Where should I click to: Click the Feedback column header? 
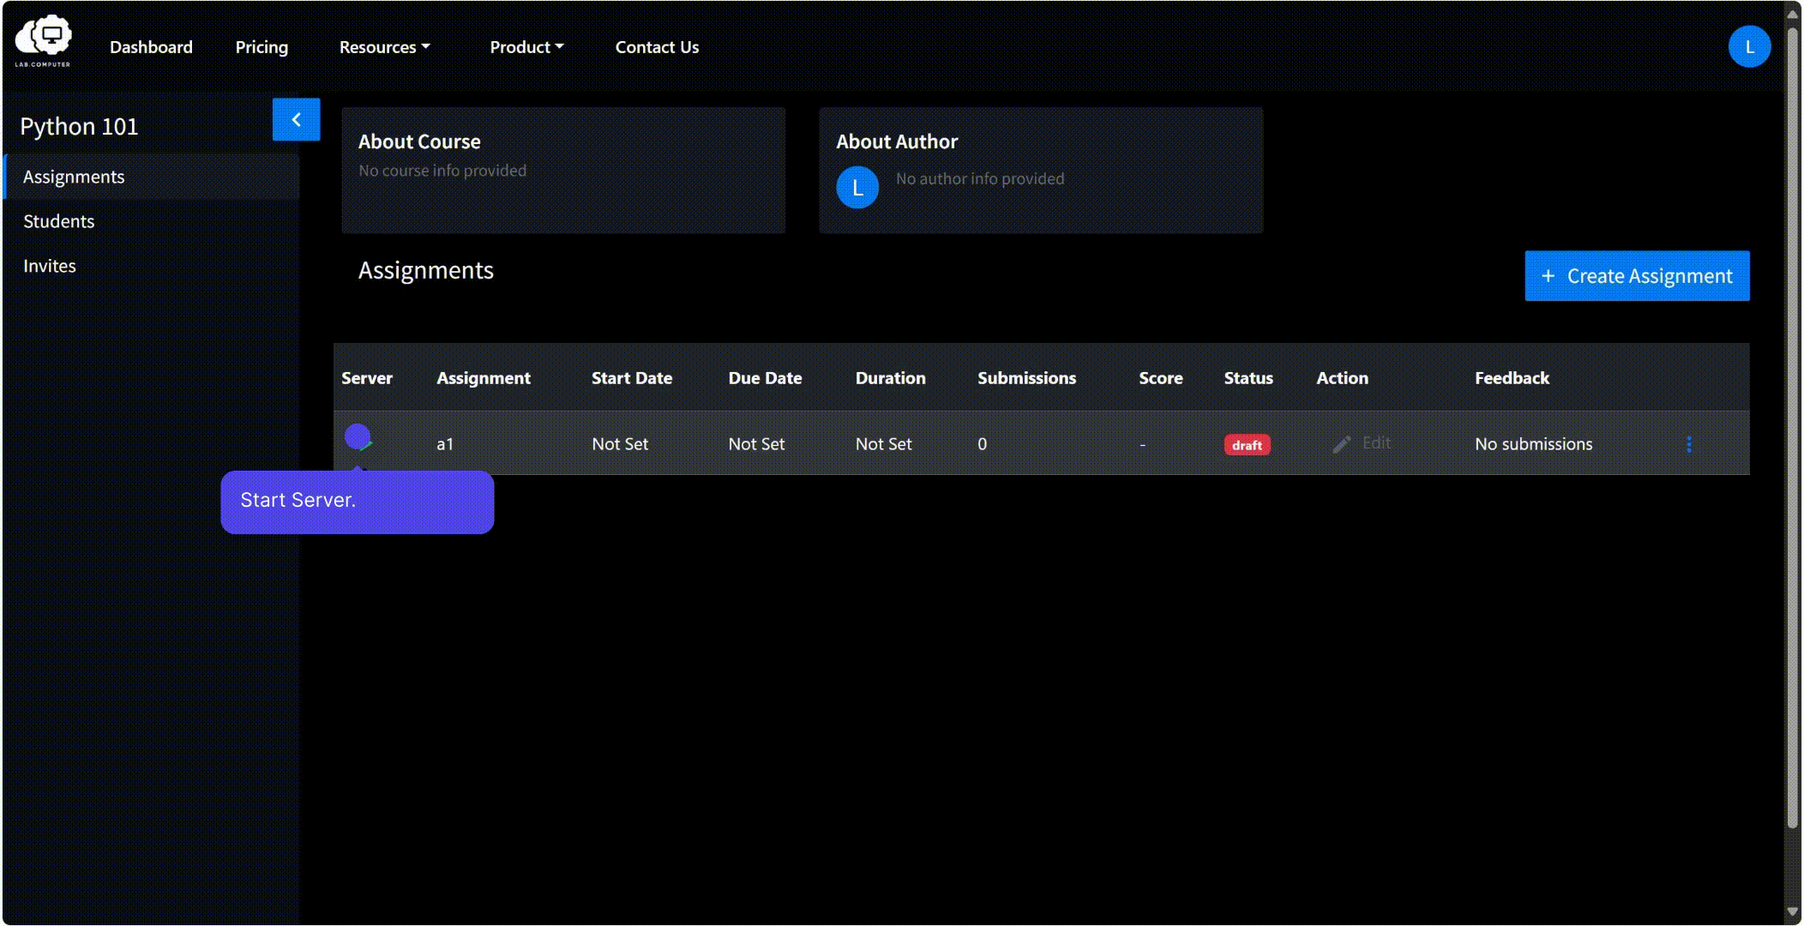tap(1512, 378)
